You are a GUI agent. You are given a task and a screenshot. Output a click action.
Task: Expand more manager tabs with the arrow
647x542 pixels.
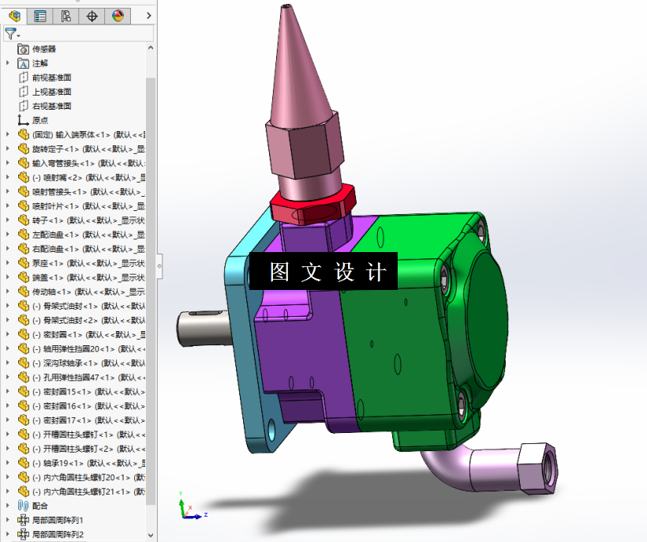tap(149, 16)
